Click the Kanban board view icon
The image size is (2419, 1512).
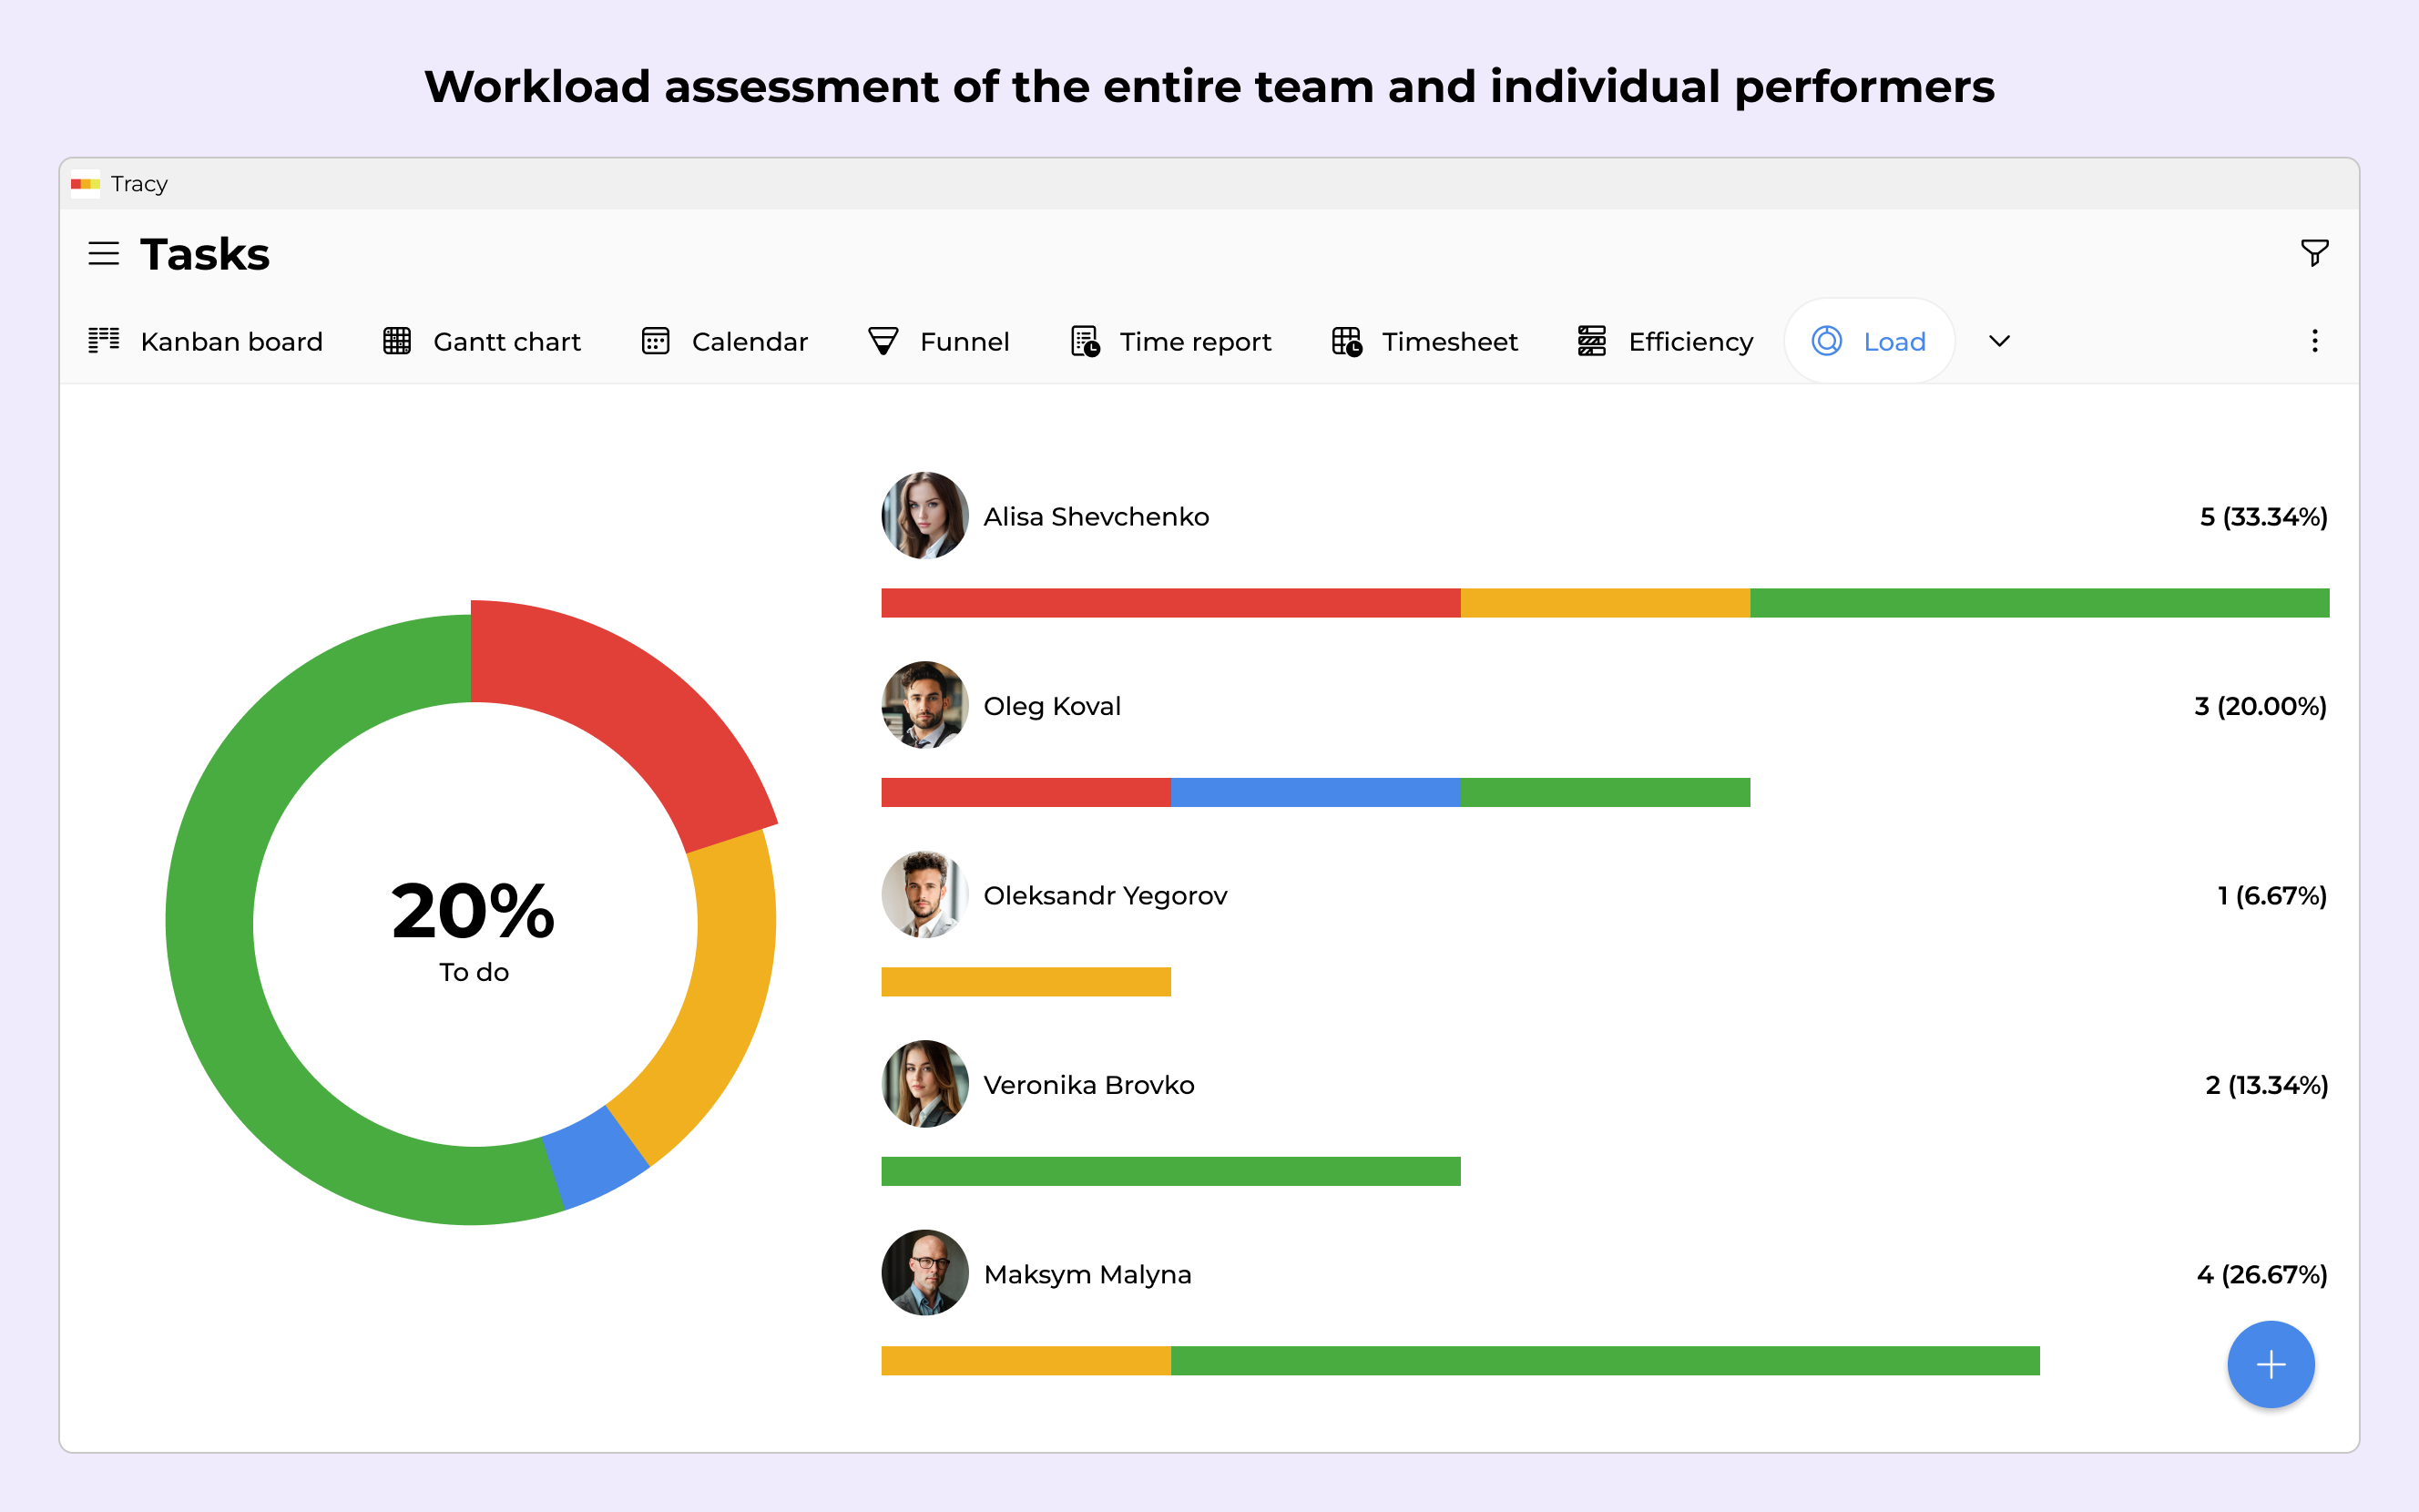click(104, 341)
